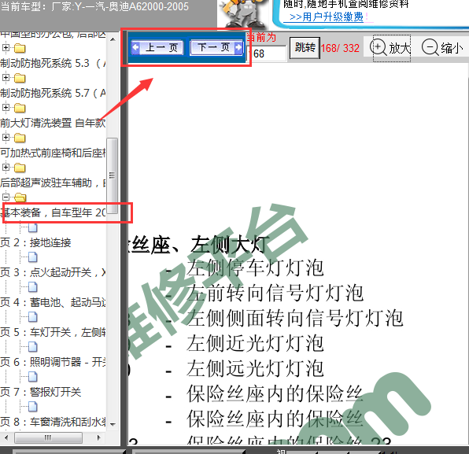Click the 跳转 jump button
469x454 pixels.
coord(305,47)
